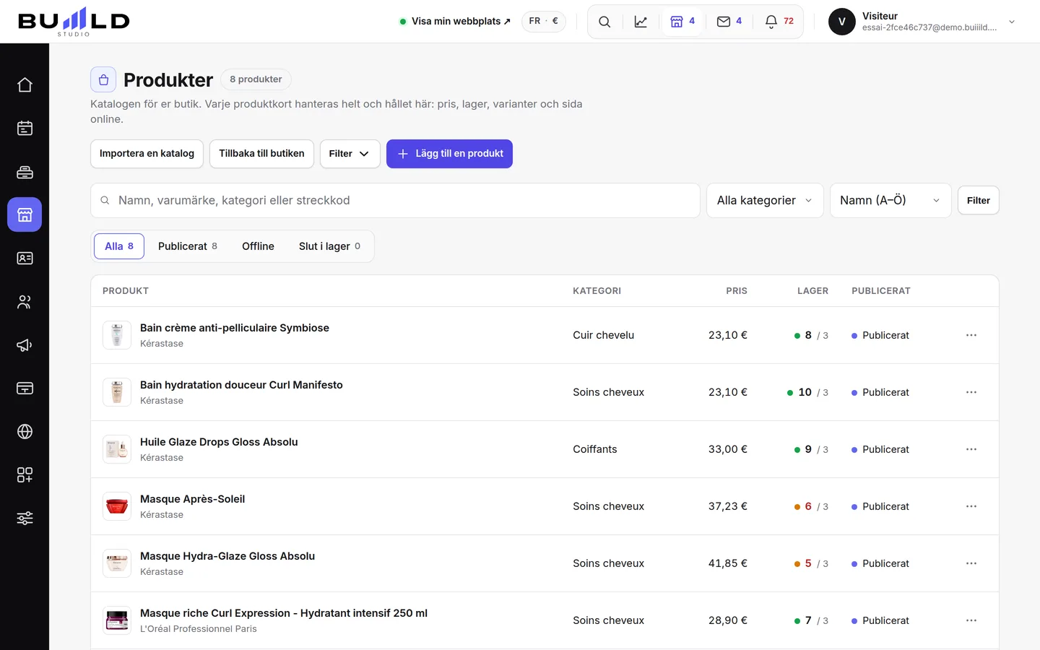Open the analytics chart icon in top bar
The height and width of the screenshot is (650, 1040).
coord(641,22)
